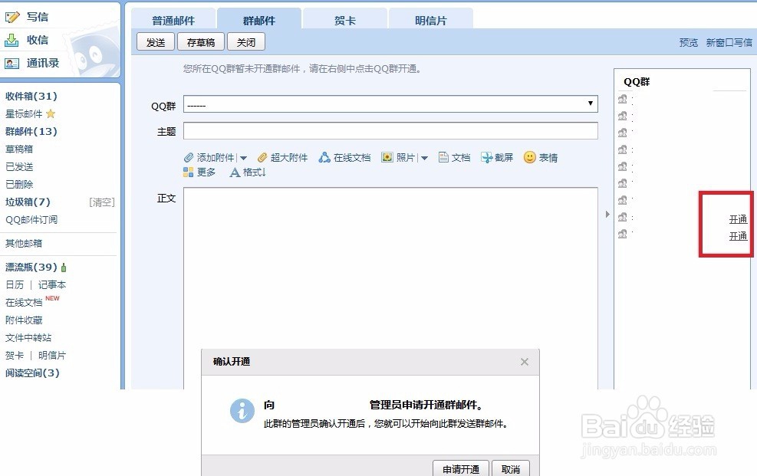Image resolution: width=757 pixels, height=476 pixels.
Task: Click the 通讯录 text link
Action: (42, 63)
